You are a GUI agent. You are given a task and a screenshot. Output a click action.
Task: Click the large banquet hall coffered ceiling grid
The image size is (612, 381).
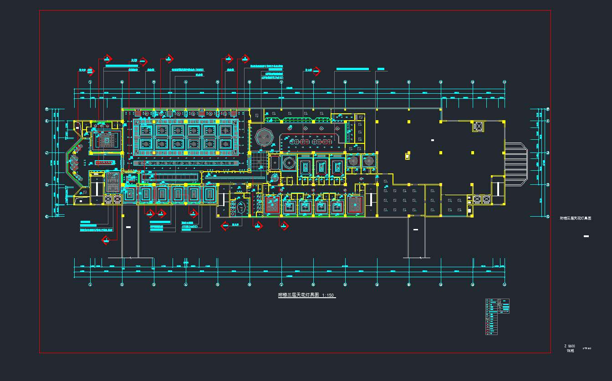tap(186, 137)
